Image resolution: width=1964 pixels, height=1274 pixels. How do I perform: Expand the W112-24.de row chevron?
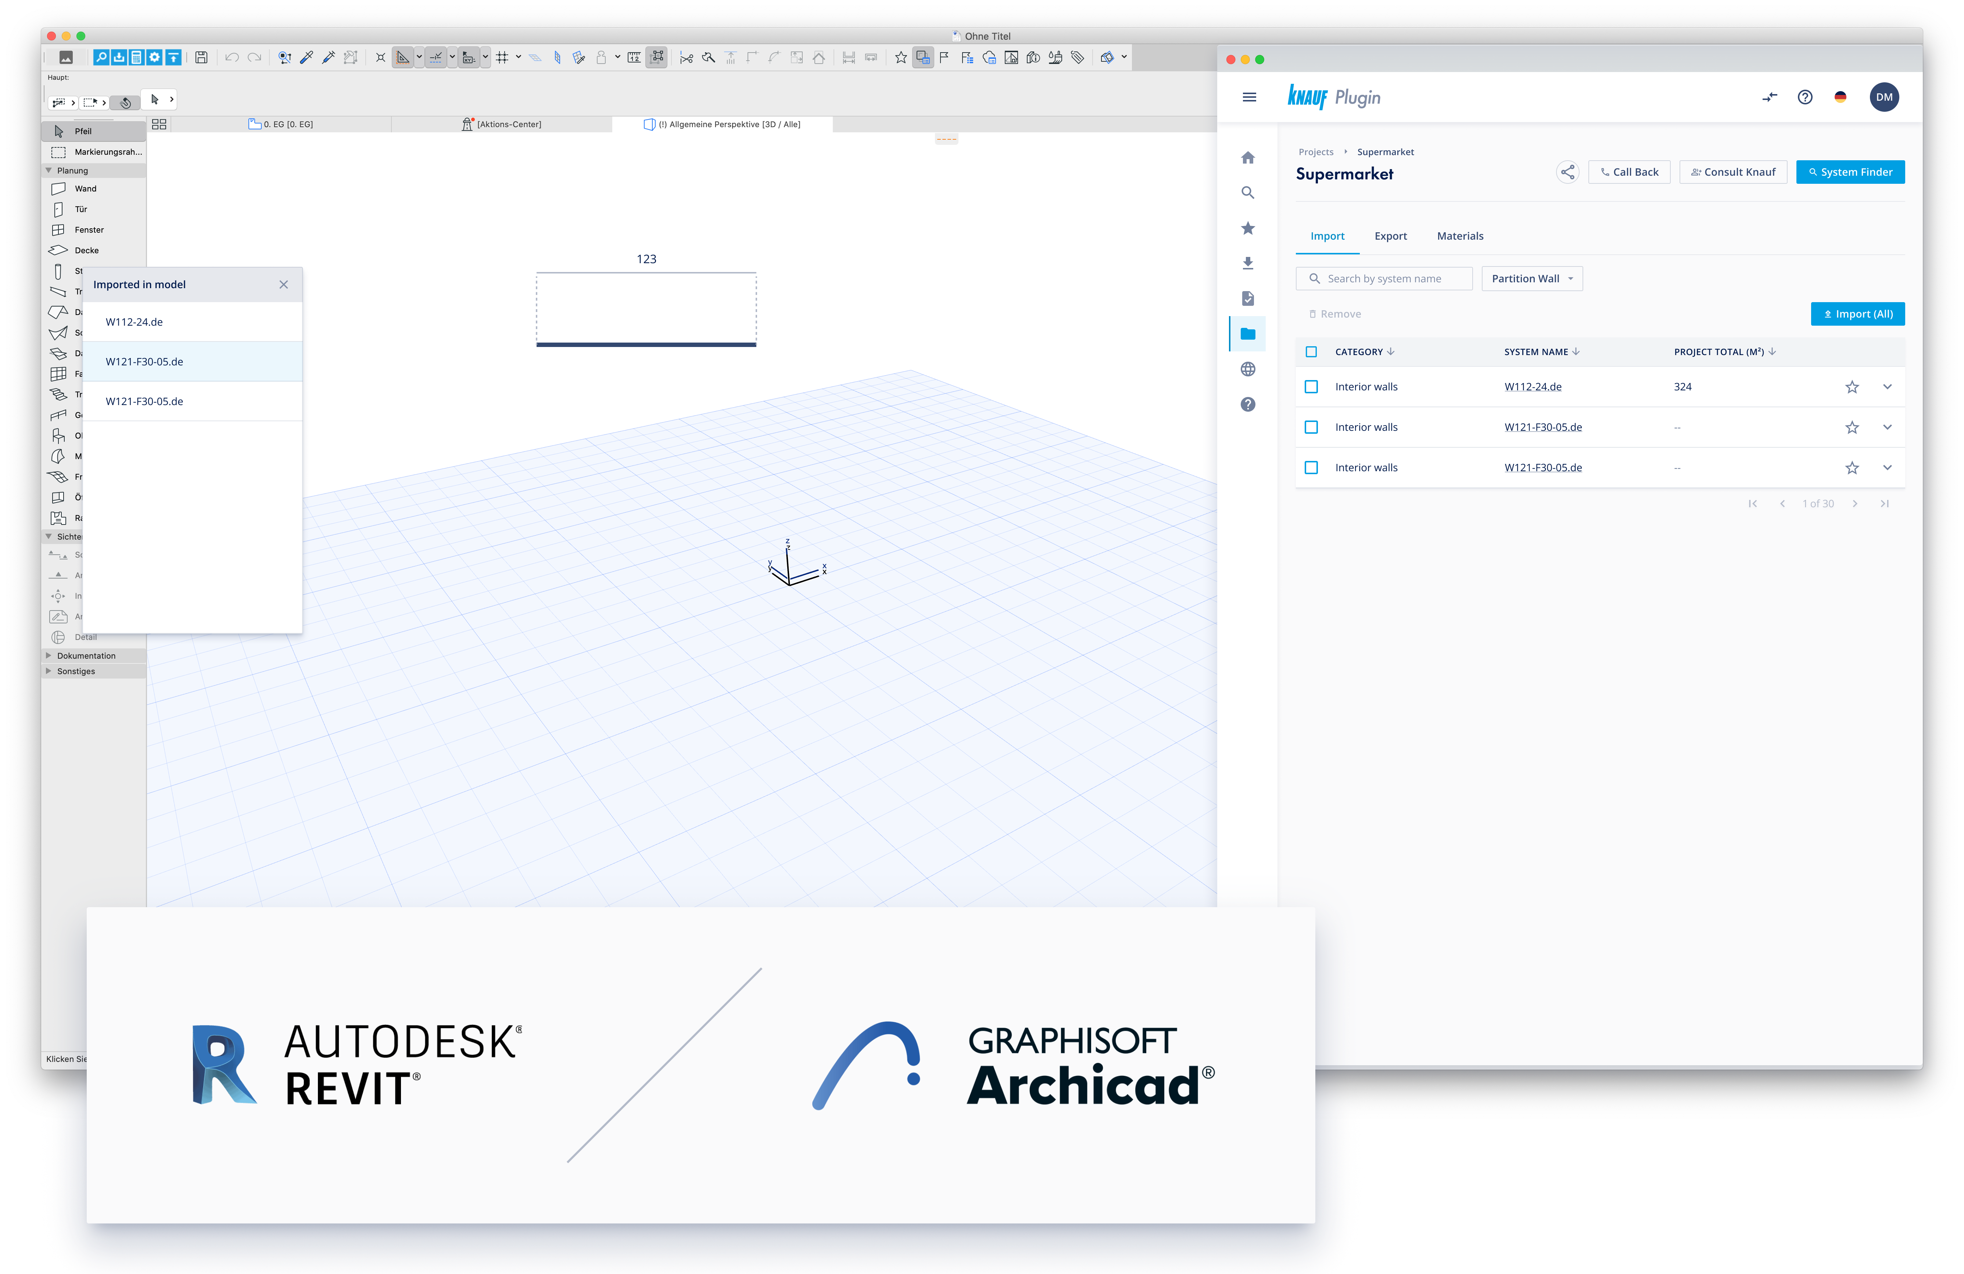coord(1887,387)
